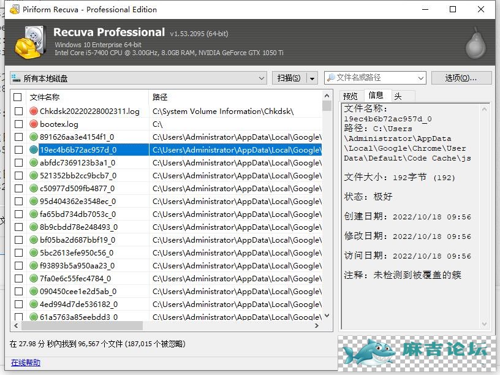Screen dimensions: 500x375
Task: Select the file row 090450cee1e2d5ab_0
Action: click(x=167, y=291)
